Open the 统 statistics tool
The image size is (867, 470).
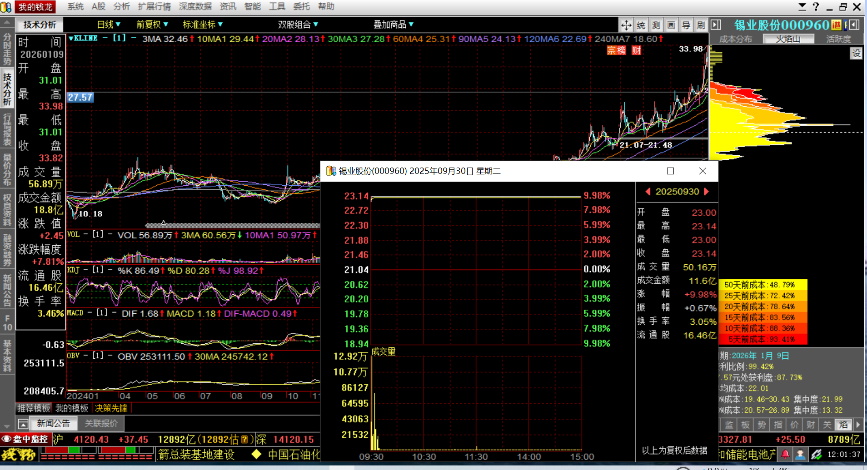point(641,25)
